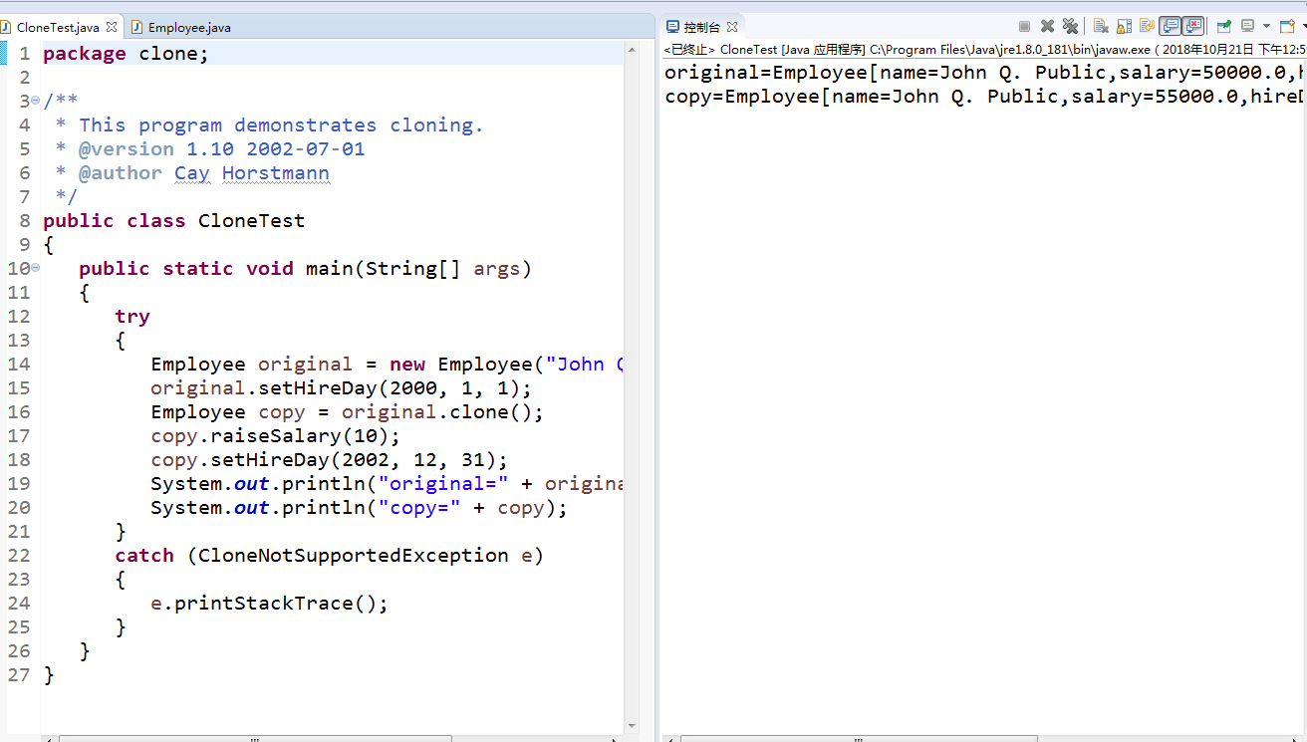
Task: Open the Display Selected Console dropdown arrow
Action: [x=1266, y=26]
